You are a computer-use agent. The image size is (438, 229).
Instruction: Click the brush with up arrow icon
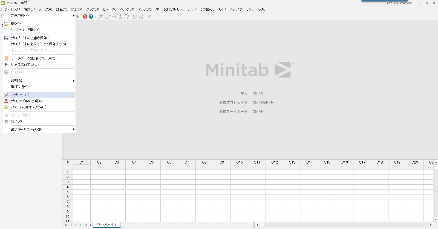click(135, 16)
